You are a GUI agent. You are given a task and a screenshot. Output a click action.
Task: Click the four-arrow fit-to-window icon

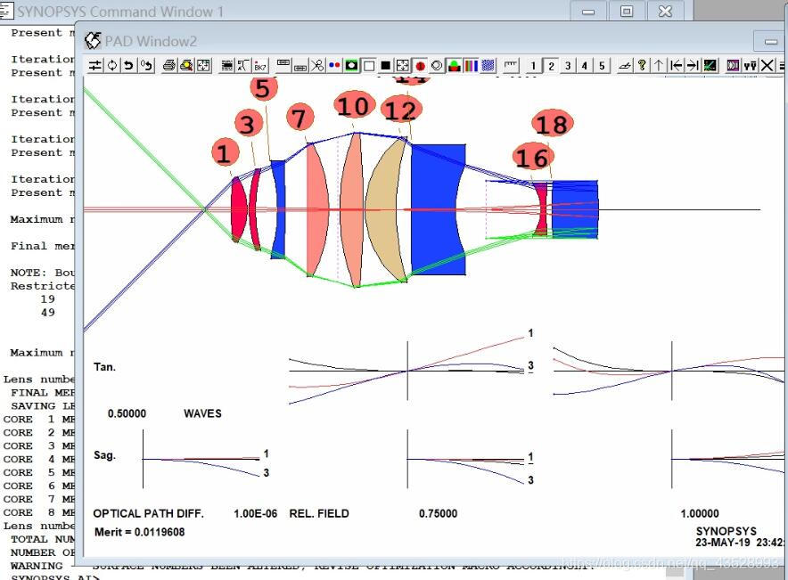coord(203,65)
